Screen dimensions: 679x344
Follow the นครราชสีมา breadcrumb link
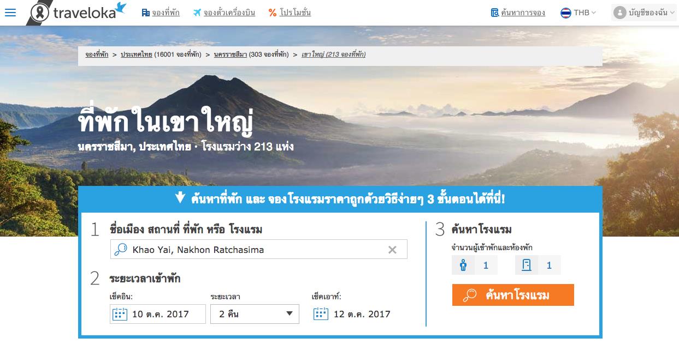coord(231,55)
